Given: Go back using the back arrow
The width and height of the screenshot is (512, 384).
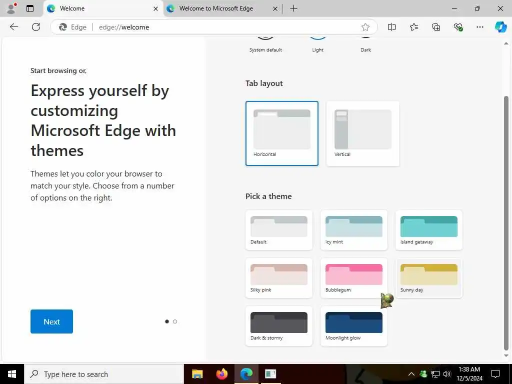Looking at the screenshot, I should [x=13, y=27].
